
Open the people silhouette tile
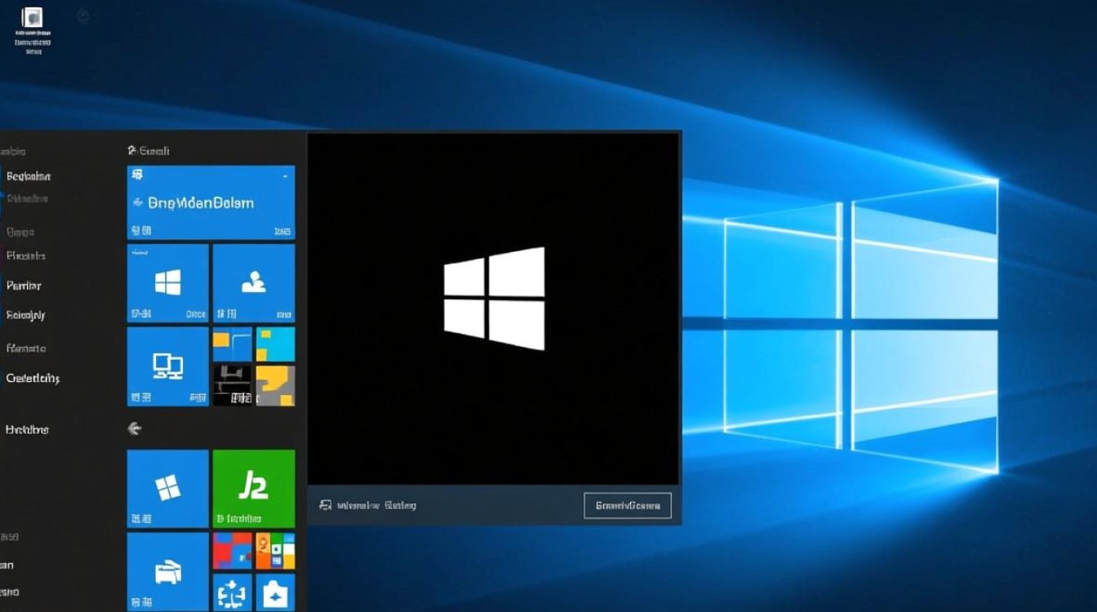(x=253, y=282)
